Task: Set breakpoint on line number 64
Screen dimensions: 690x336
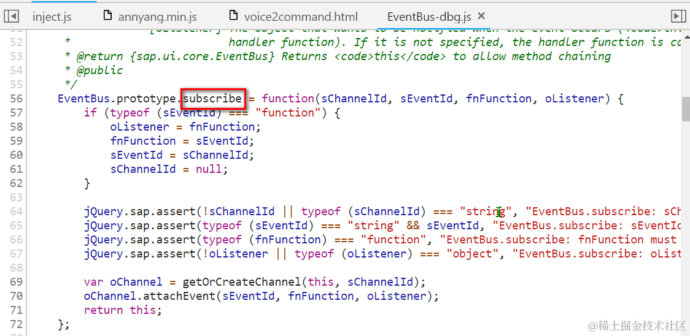Action: click(x=16, y=211)
